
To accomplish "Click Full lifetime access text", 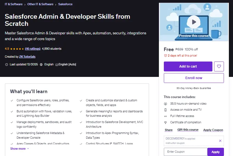I will pos(182,116).
